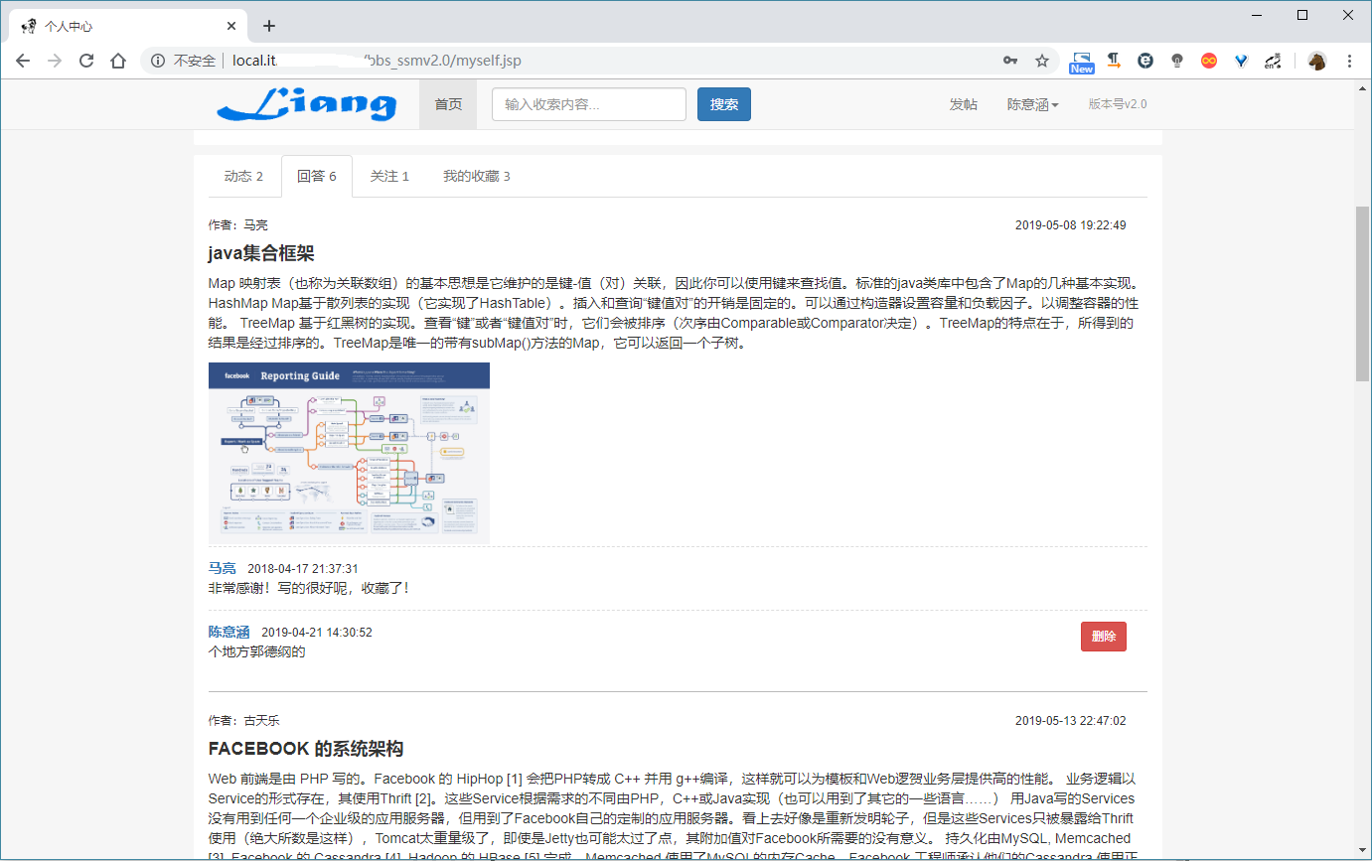Click the comment time 2019-04-21 14:30:52
This screenshot has height=861, width=1372.
tap(317, 633)
